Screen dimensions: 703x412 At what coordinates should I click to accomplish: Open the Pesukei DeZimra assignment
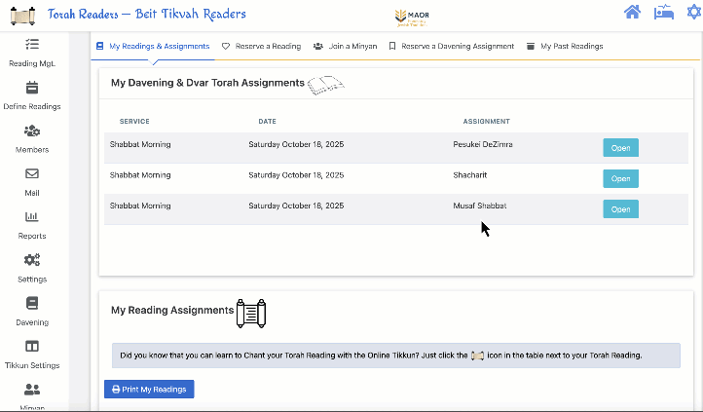[620, 148]
